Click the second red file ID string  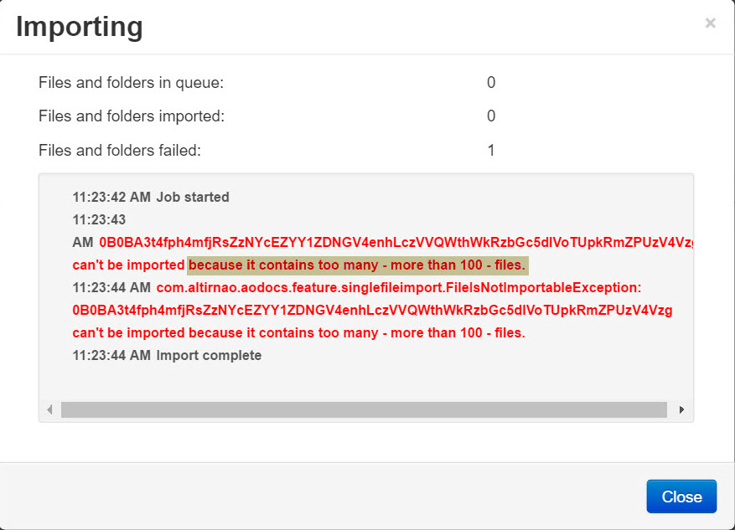372,310
